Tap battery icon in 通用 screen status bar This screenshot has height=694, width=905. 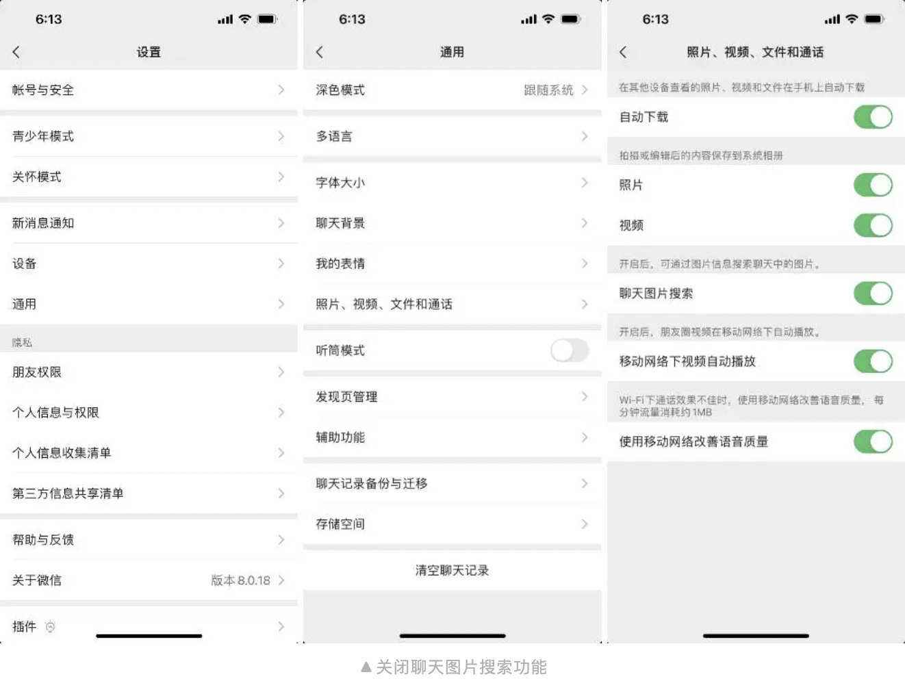tap(570, 19)
